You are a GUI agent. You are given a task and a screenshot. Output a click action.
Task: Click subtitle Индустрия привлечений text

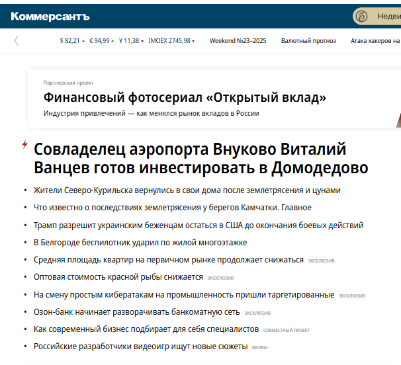coord(151,113)
